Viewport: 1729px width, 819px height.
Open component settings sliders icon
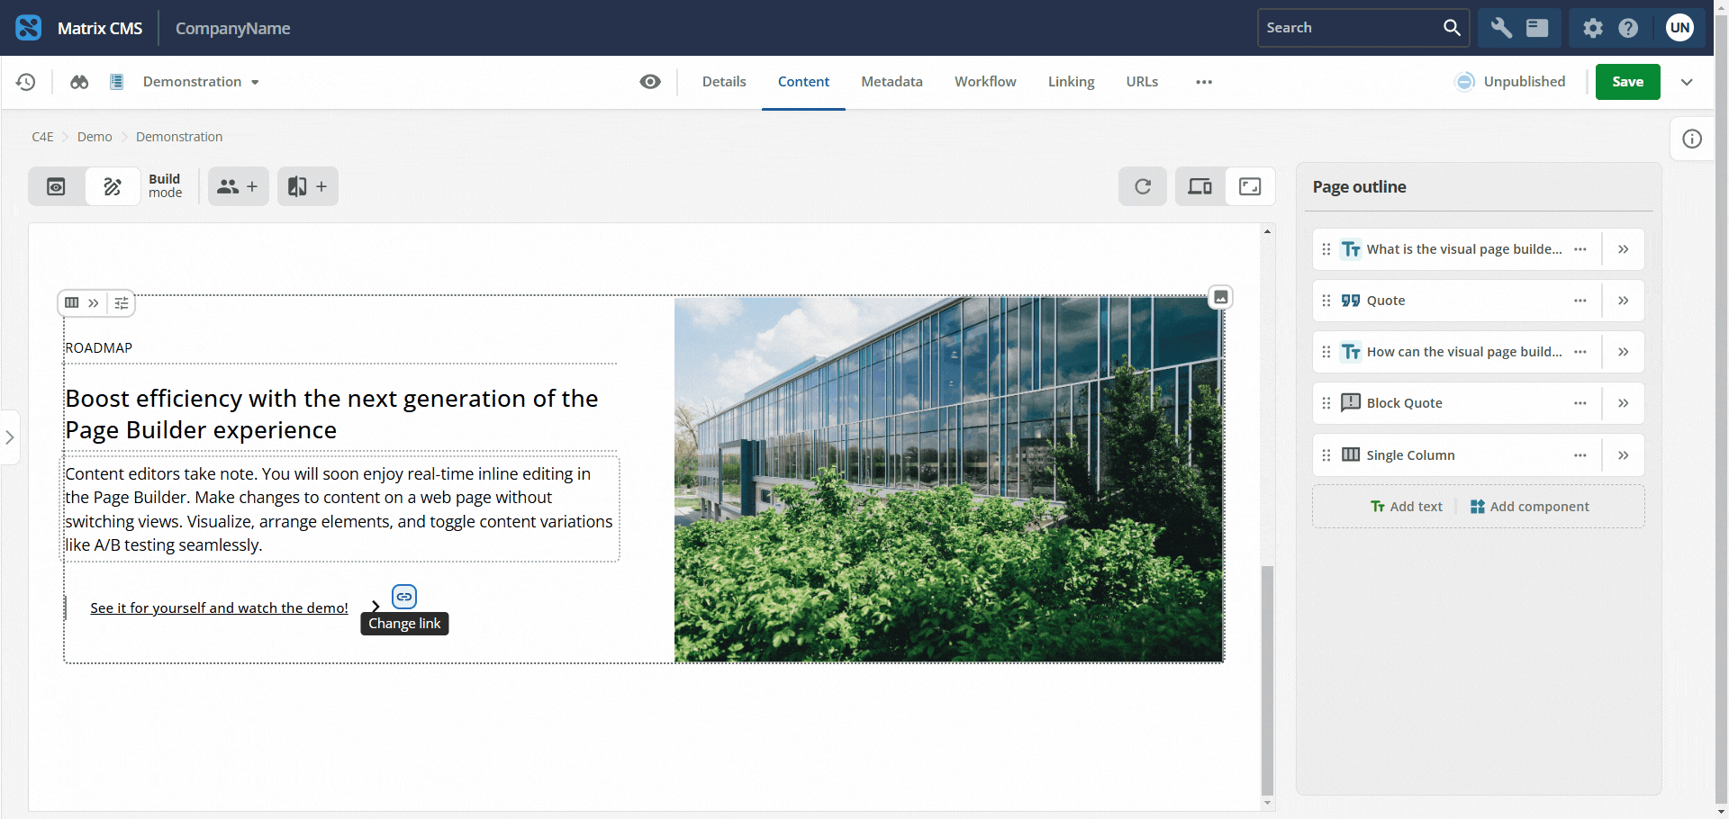122,303
